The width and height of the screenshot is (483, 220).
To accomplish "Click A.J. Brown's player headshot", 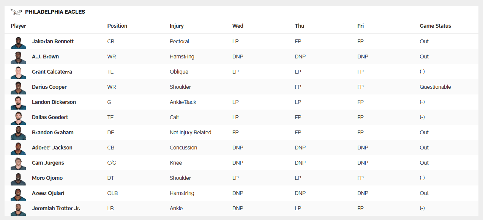I will coord(18,57).
